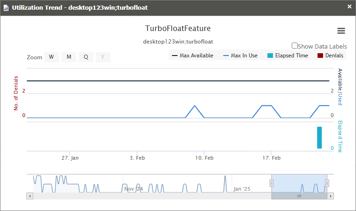
Task: Click the selected range in the navigator
Action: pos(299,183)
